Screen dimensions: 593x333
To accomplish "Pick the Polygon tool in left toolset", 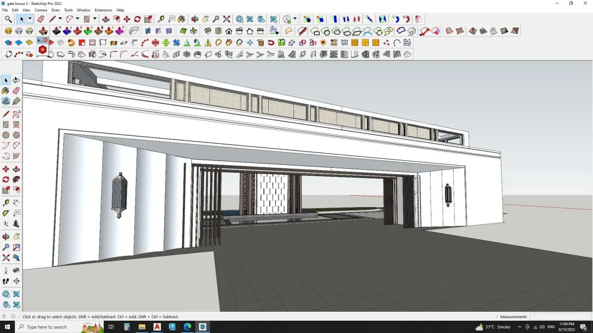I will tap(16, 135).
